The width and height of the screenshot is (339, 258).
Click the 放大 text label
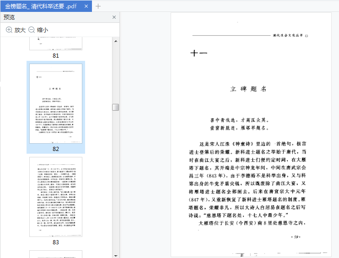point(20,30)
